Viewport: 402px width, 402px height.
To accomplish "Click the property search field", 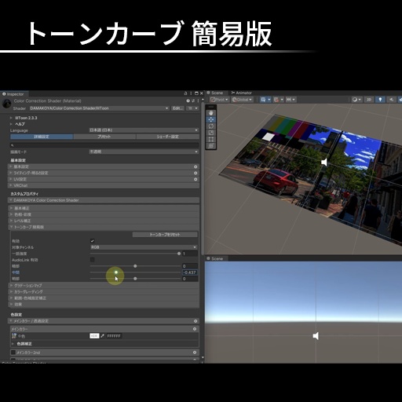I will 104,145.
